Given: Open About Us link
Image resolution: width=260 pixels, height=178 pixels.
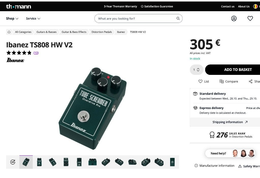Looking at the screenshot, I should (x=244, y=6).
